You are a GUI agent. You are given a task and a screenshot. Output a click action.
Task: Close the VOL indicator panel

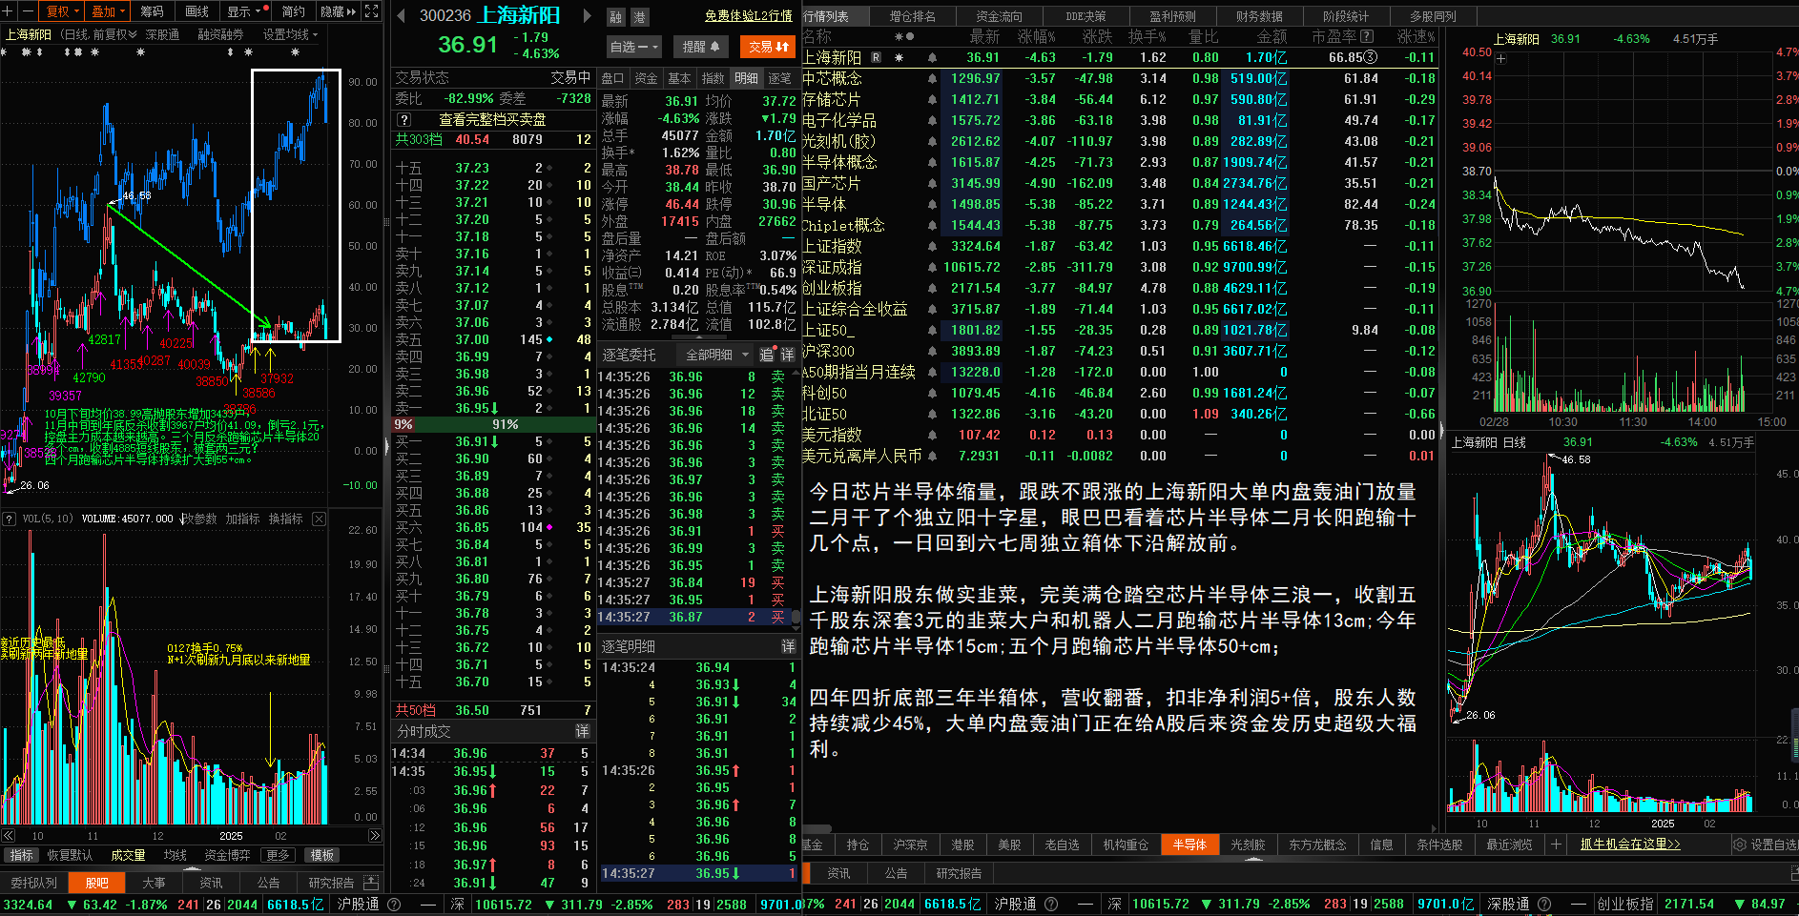coord(319,519)
